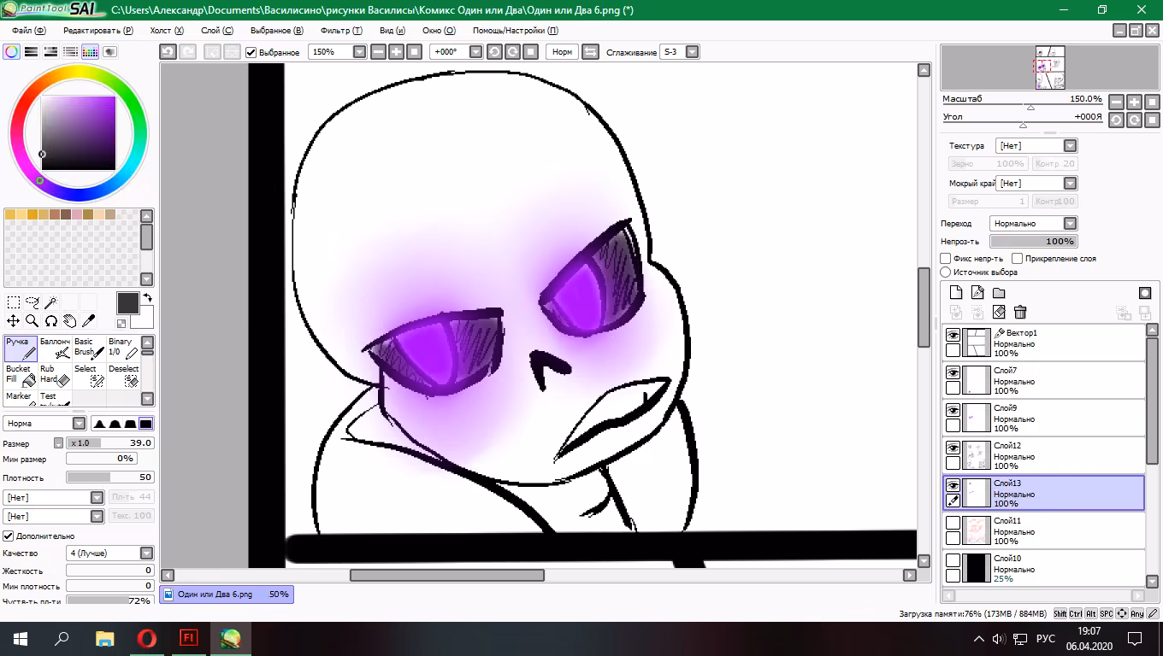Create a new vector linework layer
1163x656 pixels.
[x=977, y=293]
